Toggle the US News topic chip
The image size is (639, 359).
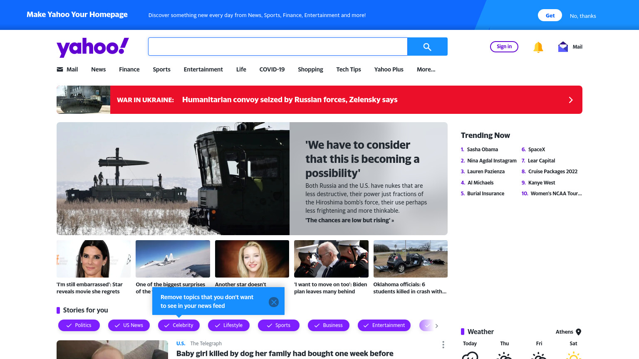pyautogui.click(x=129, y=325)
